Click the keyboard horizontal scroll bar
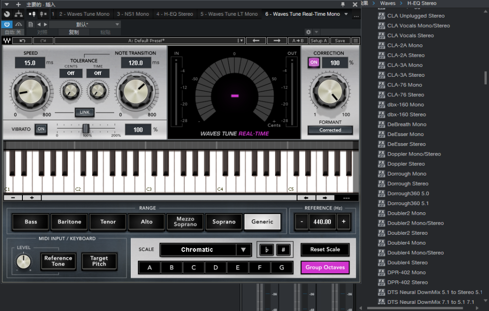Screen dimensions: 489x311 (x=169, y=197)
